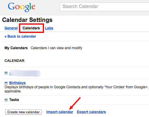Open the Import calendar link

pyautogui.click(x=60, y=112)
